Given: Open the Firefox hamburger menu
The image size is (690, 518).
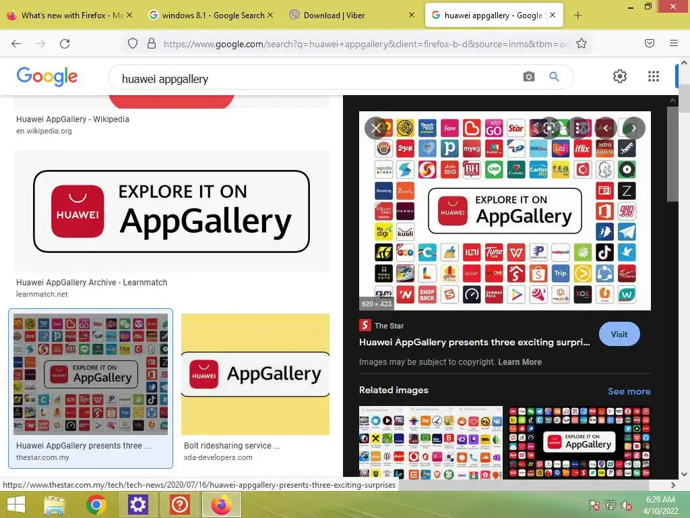Looking at the screenshot, I should pos(674,43).
